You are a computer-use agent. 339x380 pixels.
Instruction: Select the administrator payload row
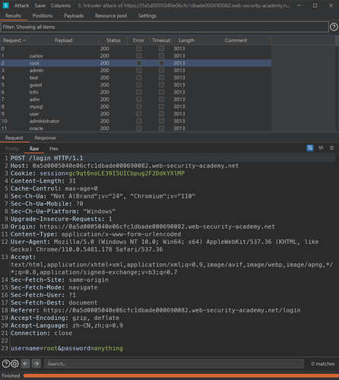136,121
